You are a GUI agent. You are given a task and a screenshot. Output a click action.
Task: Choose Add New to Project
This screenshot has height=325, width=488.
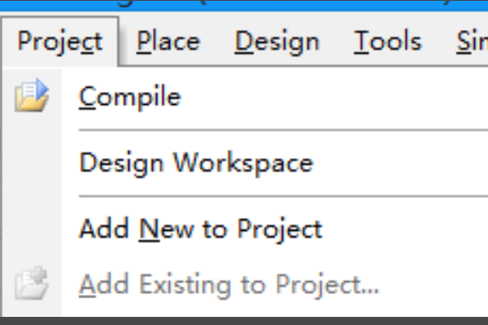pyautogui.click(x=200, y=229)
